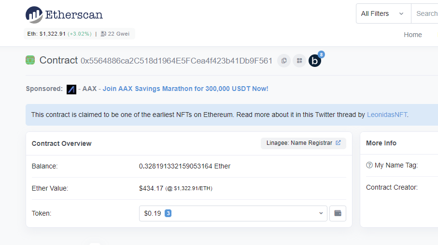Screen dimensions: 438x245
Task: Open the token holdings wallet view button
Action: (x=338, y=214)
